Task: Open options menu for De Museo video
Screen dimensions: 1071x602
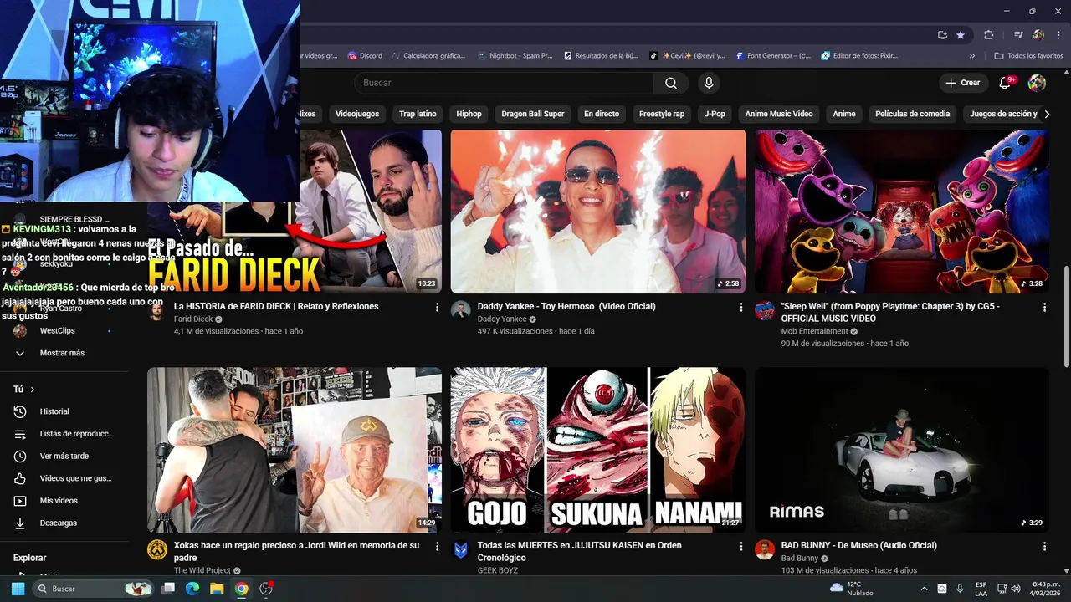Action: (x=1044, y=546)
